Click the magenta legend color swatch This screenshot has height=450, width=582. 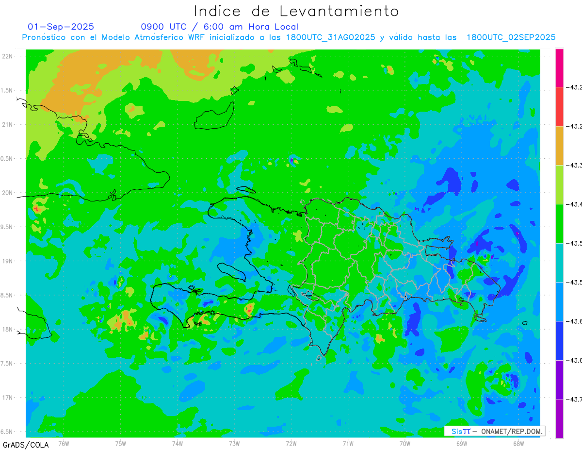559,68
